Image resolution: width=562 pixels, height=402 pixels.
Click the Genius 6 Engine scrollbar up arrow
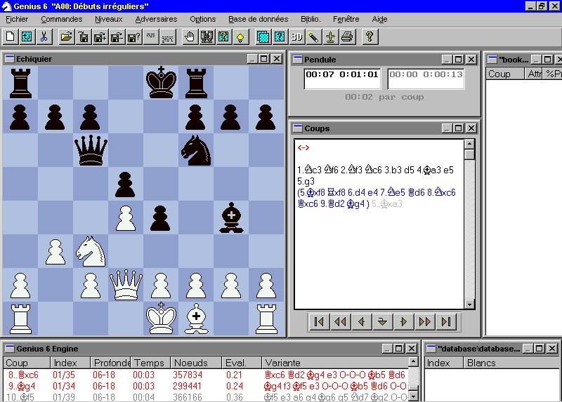pos(413,362)
